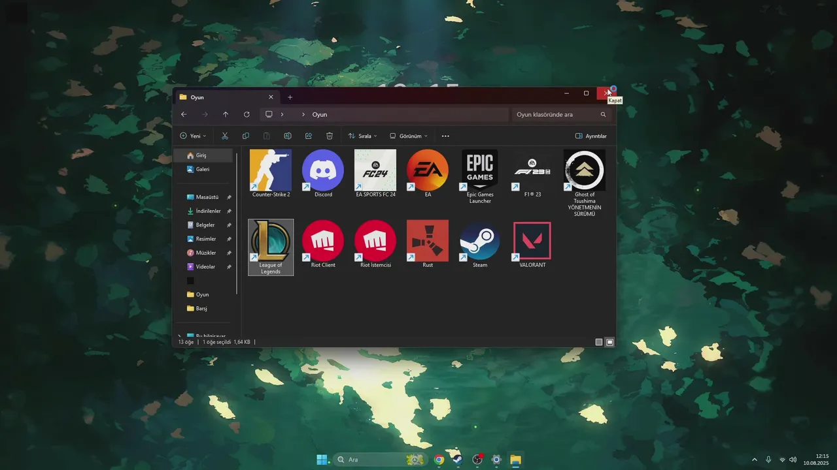Click the PC icon in address bar

click(269, 114)
